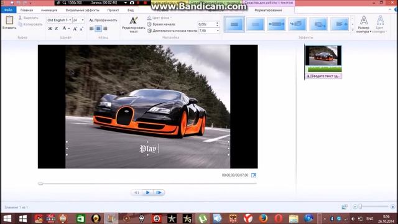The height and width of the screenshot is (224, 398).
Task: Switch to the Вид tab
Action: point(131,10)
